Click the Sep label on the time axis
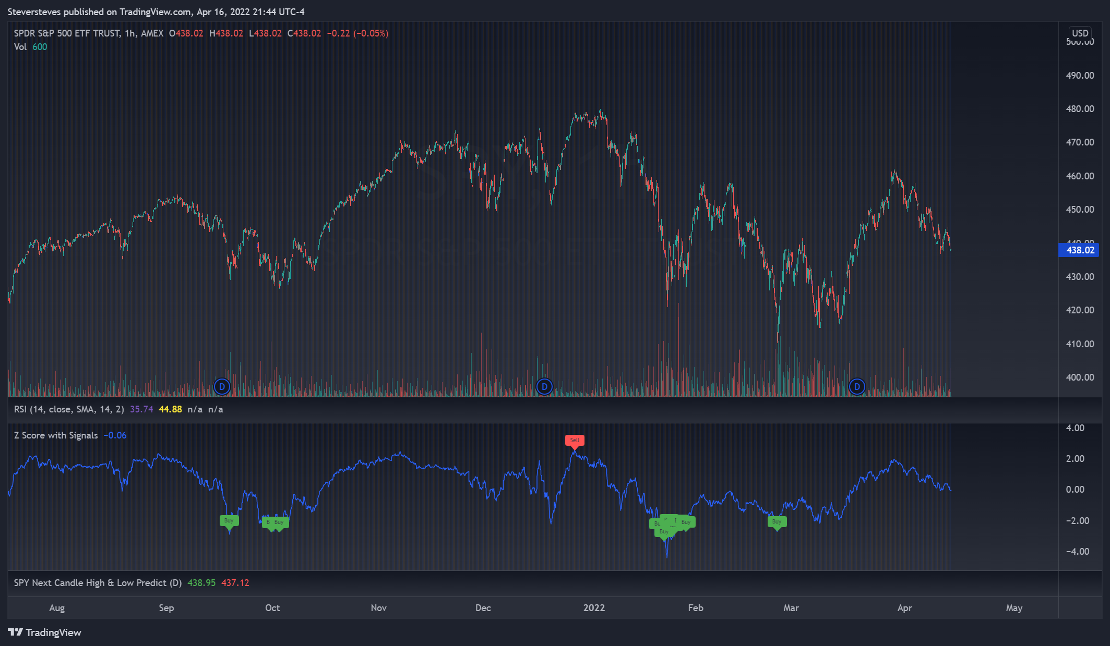This screenshot has width=1110, height=646. click(x=166, y=608)
